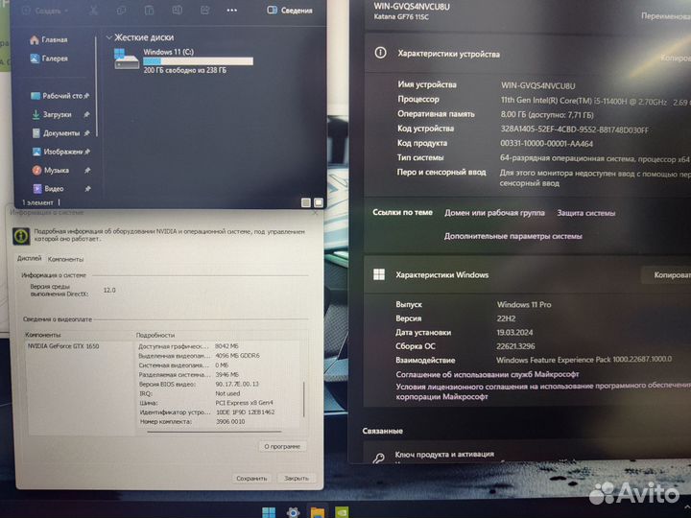Click the pin icon next to Музыка
The image size is (691, 518).
(x=87, y=171)
